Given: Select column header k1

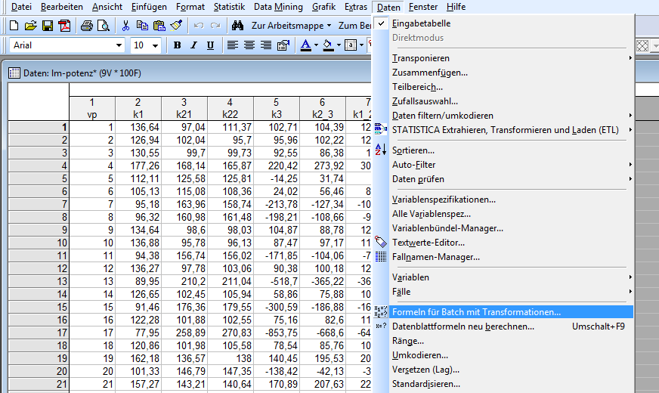Looking at the screenshot, I should point(138,108).
